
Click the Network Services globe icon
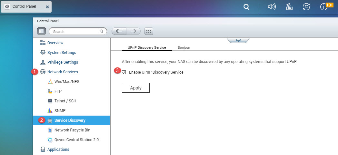43,72
